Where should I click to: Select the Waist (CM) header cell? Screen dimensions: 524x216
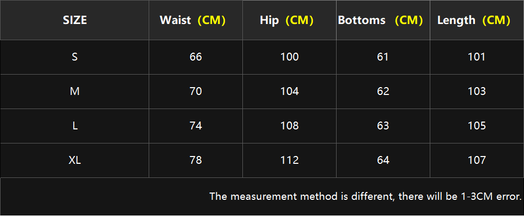[195, 20]
